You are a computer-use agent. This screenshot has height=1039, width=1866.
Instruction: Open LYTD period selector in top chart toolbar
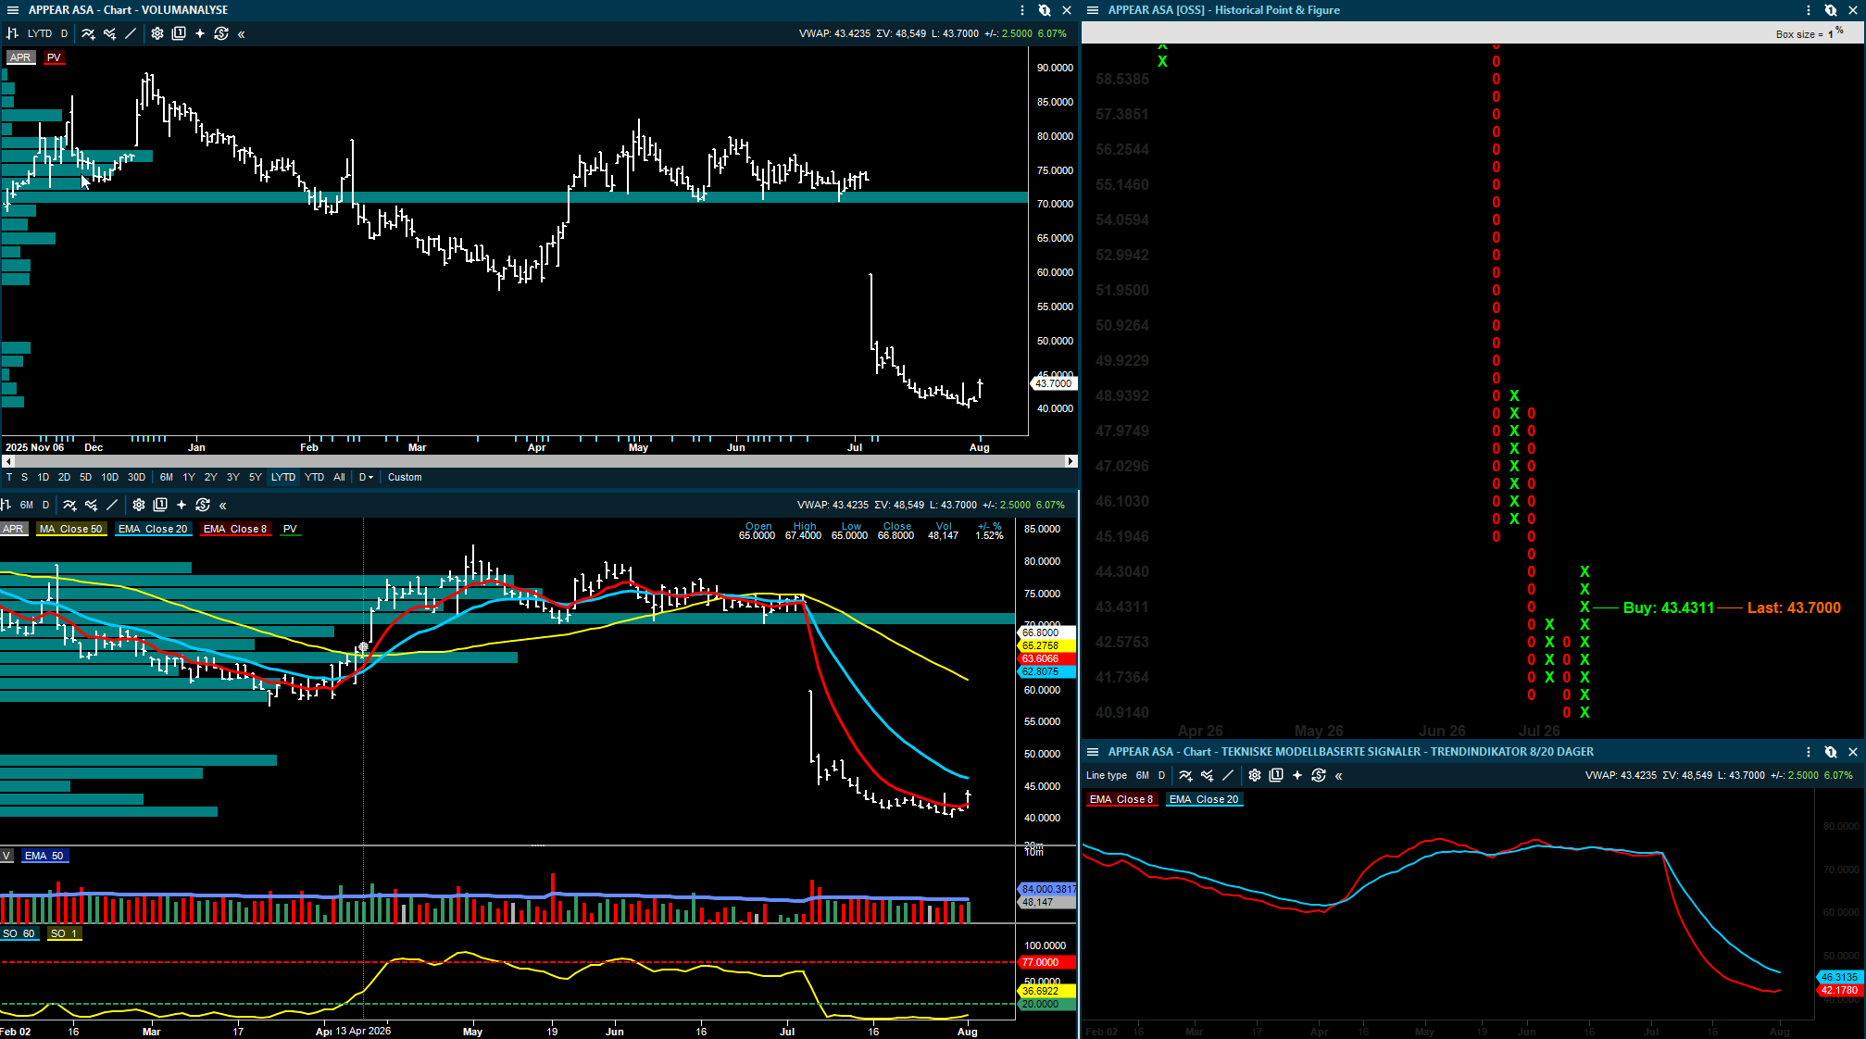coord(40,33)
